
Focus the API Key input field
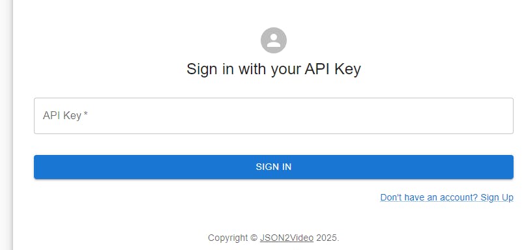[x=273, y=116]
